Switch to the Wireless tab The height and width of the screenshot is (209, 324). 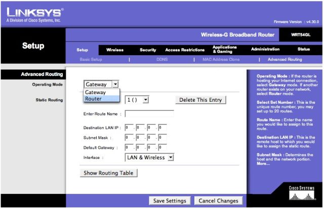(114, 50)
